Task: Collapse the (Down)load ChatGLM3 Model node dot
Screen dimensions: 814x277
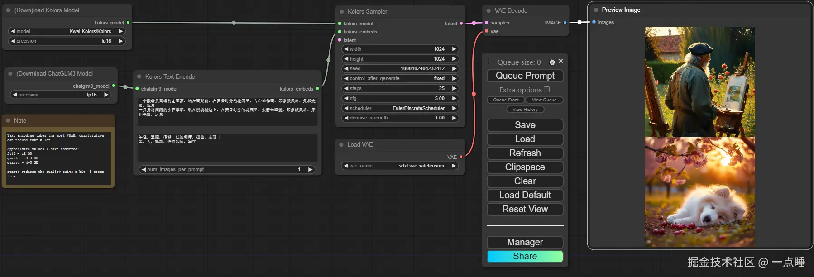Action: click(x=10, y=73)
